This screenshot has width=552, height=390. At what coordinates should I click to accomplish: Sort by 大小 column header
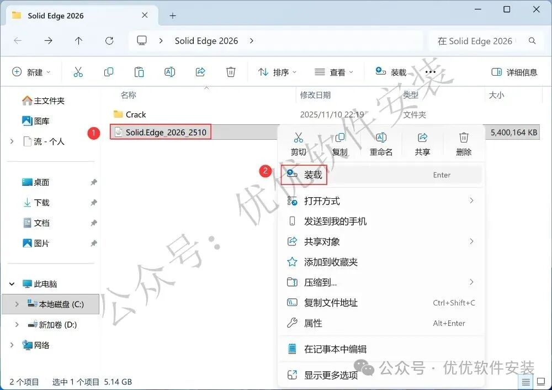(496, 95)
